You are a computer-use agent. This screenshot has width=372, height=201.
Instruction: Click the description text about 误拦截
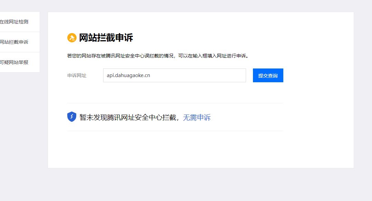point(158,56)
